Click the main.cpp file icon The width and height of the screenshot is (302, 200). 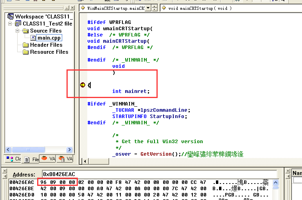pyautogui.click(x=33, y=38)
